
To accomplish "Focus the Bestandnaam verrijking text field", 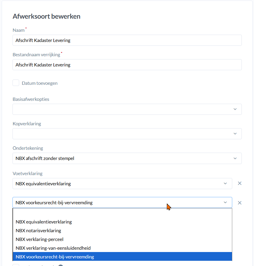I will pyautogui.click(x=127, y=65).
